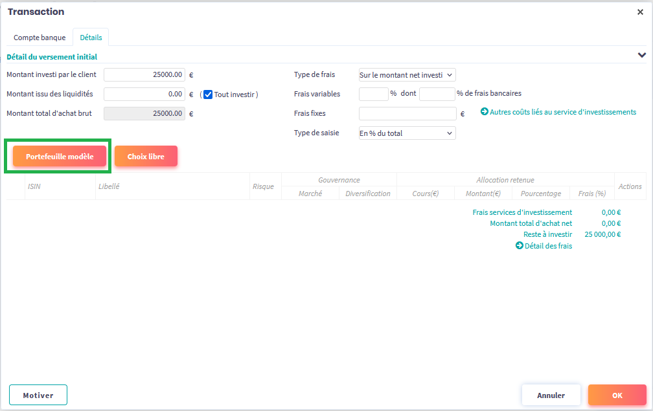Image resolution: width=653 pixels, height=411 pixels.
Task: Open the Type de saisie dropdown
Action: click(407, 133)
